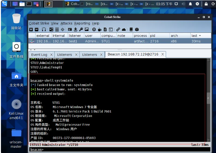
Task: Open Help book icon in toolbar
Action: [x=131, y=29]
